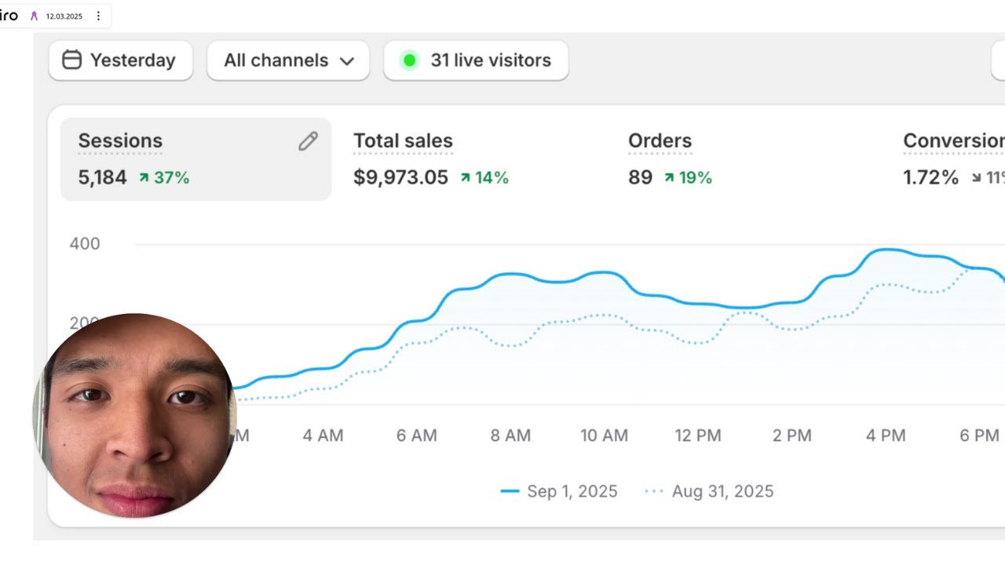Select the Sessions metric heading
The image size is (1005, 565).
point(120,141)
